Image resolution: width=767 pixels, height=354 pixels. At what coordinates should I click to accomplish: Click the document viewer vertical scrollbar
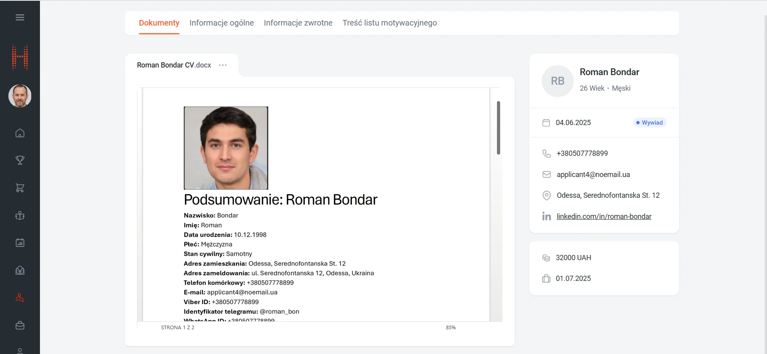498,128
